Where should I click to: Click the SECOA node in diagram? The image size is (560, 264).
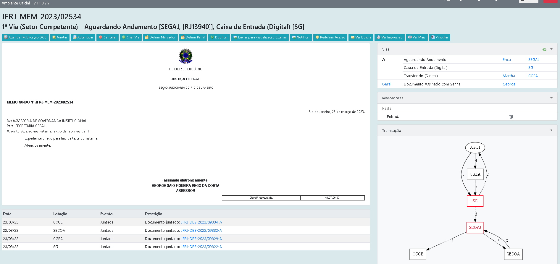(x=513, y=254)
